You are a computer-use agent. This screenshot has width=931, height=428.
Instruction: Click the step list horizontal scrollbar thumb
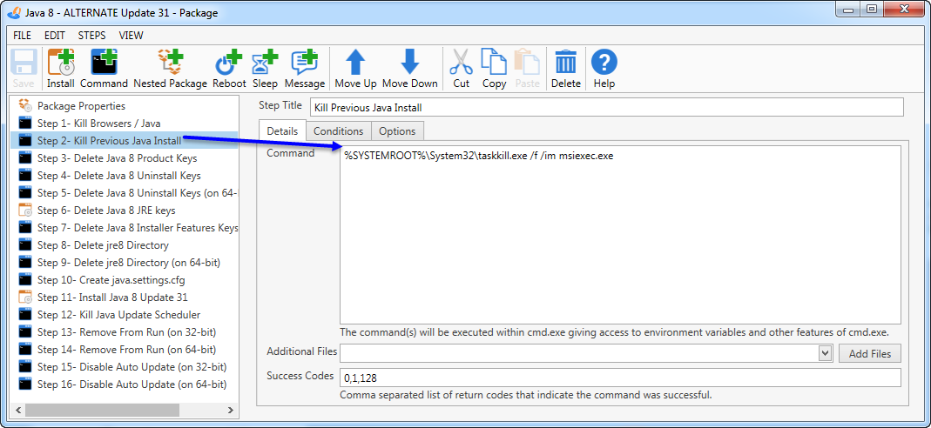click(x=102, y=411)
